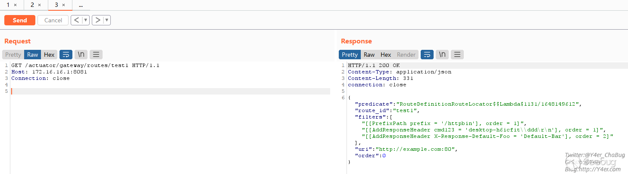Switch Request view to Pretty
Screen dimensions: 628x174
click(13, 55)
